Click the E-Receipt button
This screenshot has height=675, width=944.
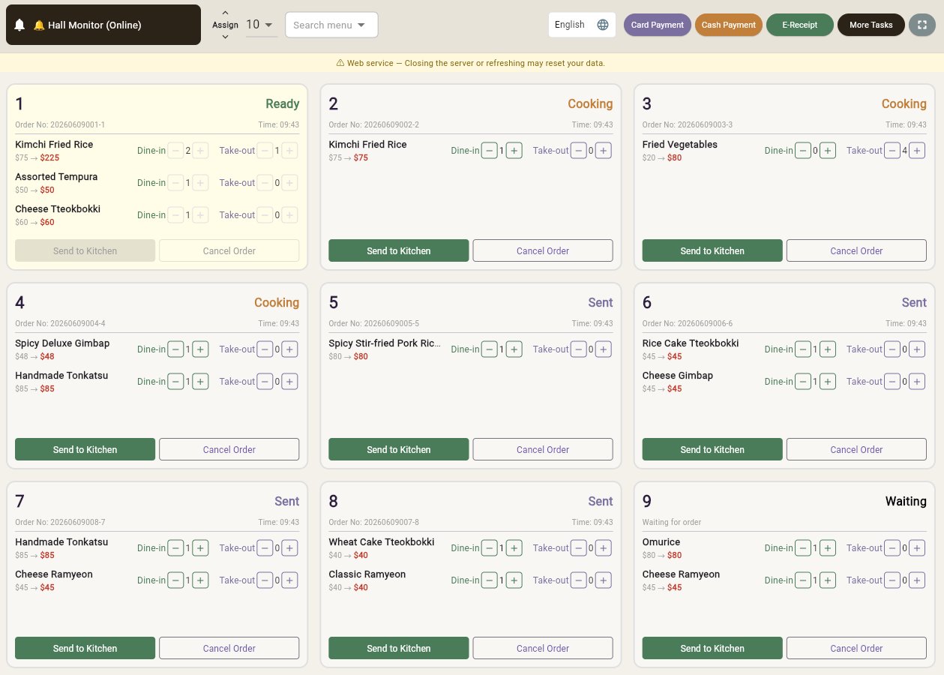[799, 25]
